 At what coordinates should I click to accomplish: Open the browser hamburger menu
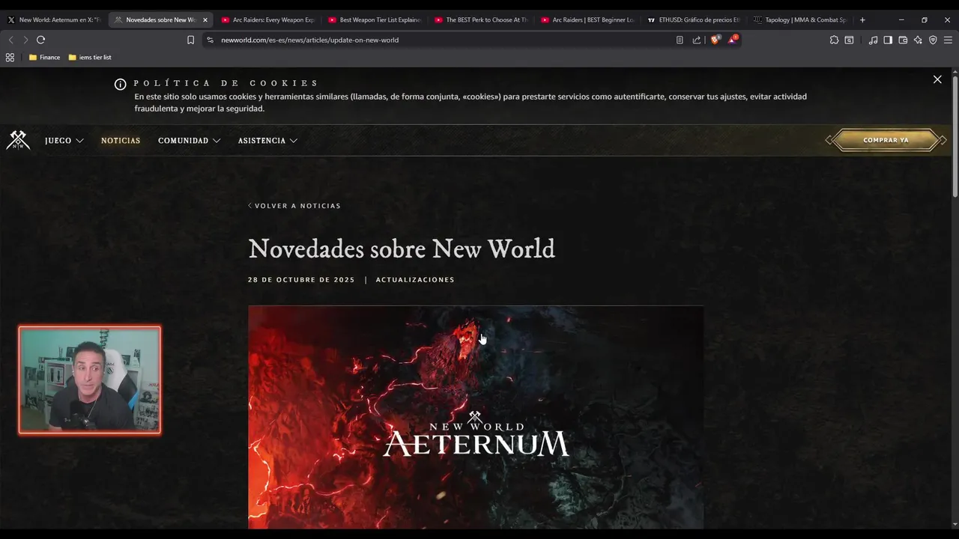(x=948, y=40)
